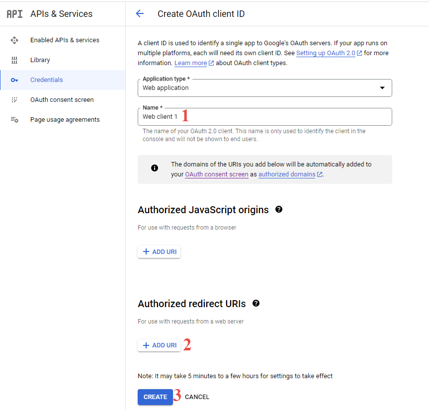Click the CANCEL button
Viewport: 429px width, 410px height.
(x=197, y=397)
